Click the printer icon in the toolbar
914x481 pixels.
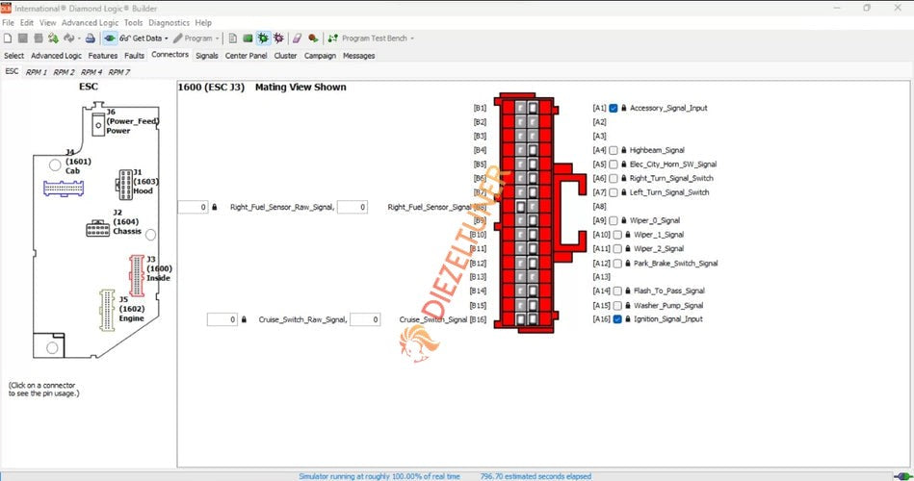[x=91, y=38]
